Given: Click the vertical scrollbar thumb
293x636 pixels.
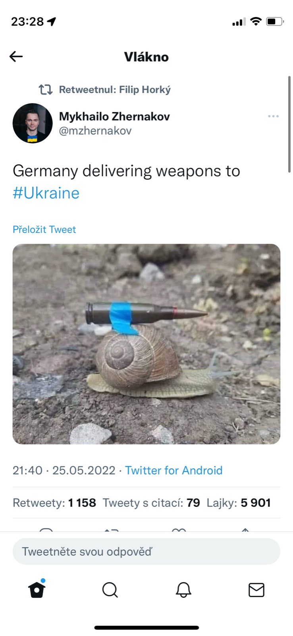Looking at the screenshot, I should click(x=289, y=124).
